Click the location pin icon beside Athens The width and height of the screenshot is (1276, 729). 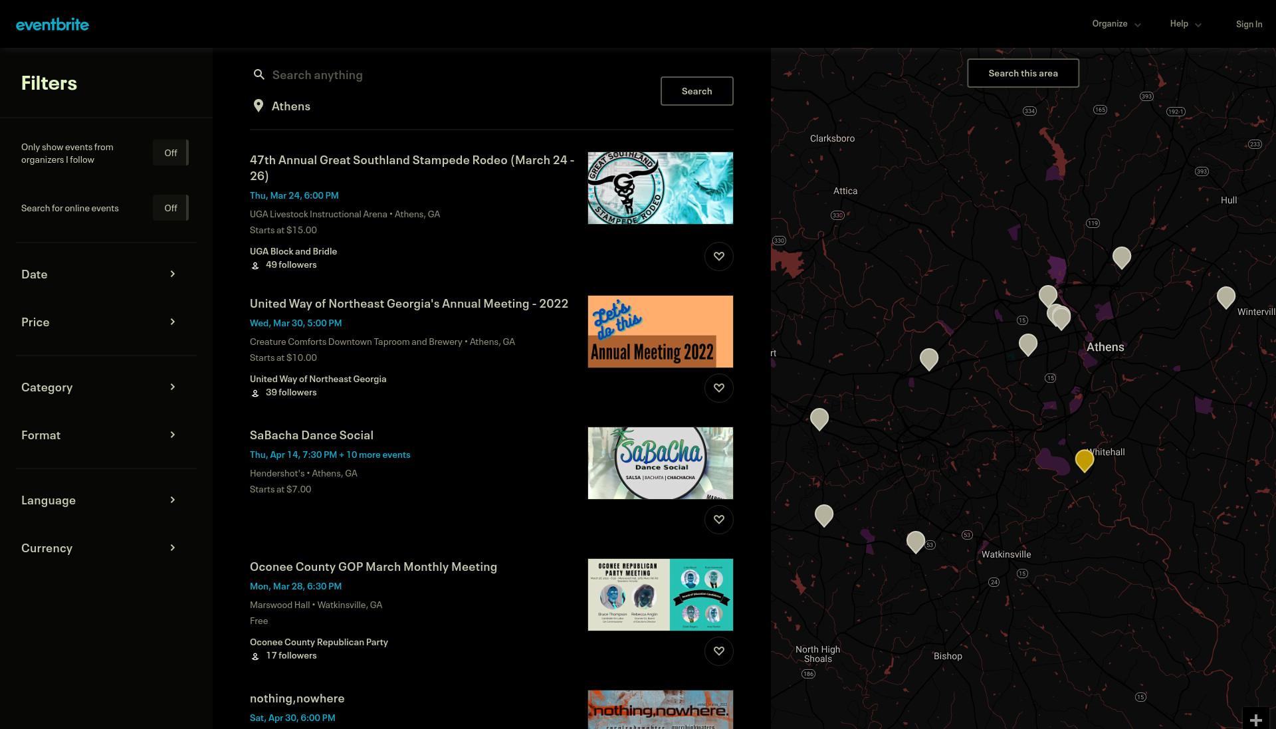point(259,106)
